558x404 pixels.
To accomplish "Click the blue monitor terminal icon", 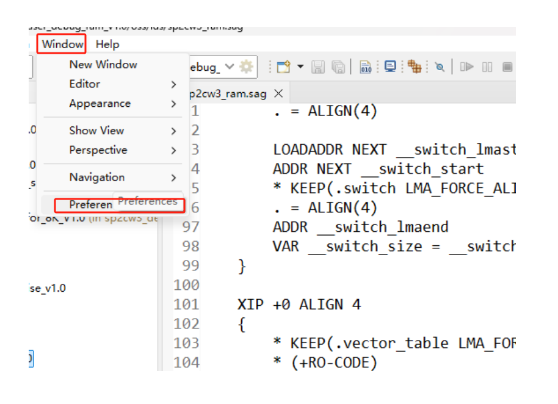I will pos(390,67).
